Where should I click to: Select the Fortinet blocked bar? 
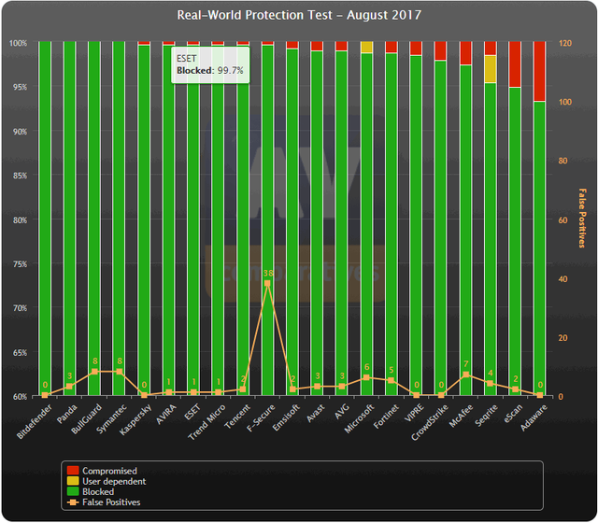392,224
